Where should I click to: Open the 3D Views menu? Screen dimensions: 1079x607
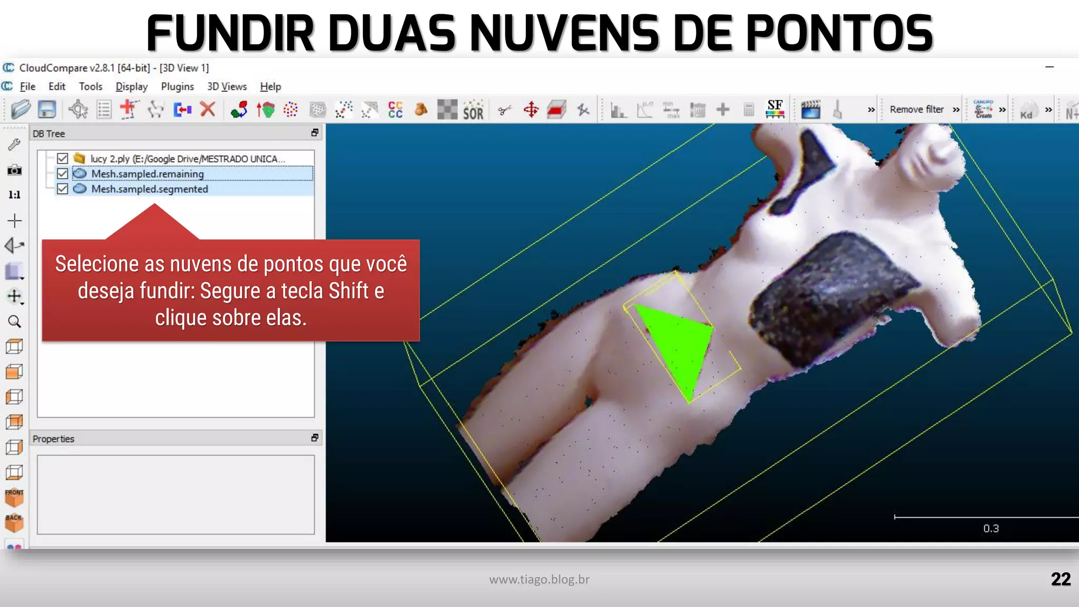tap(227, 86)
